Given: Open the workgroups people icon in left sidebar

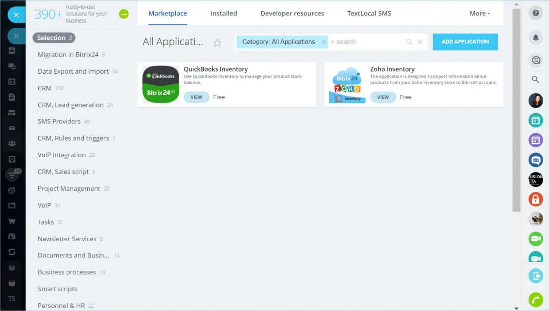Looking at the screenshot, I should tap(12, 144).
